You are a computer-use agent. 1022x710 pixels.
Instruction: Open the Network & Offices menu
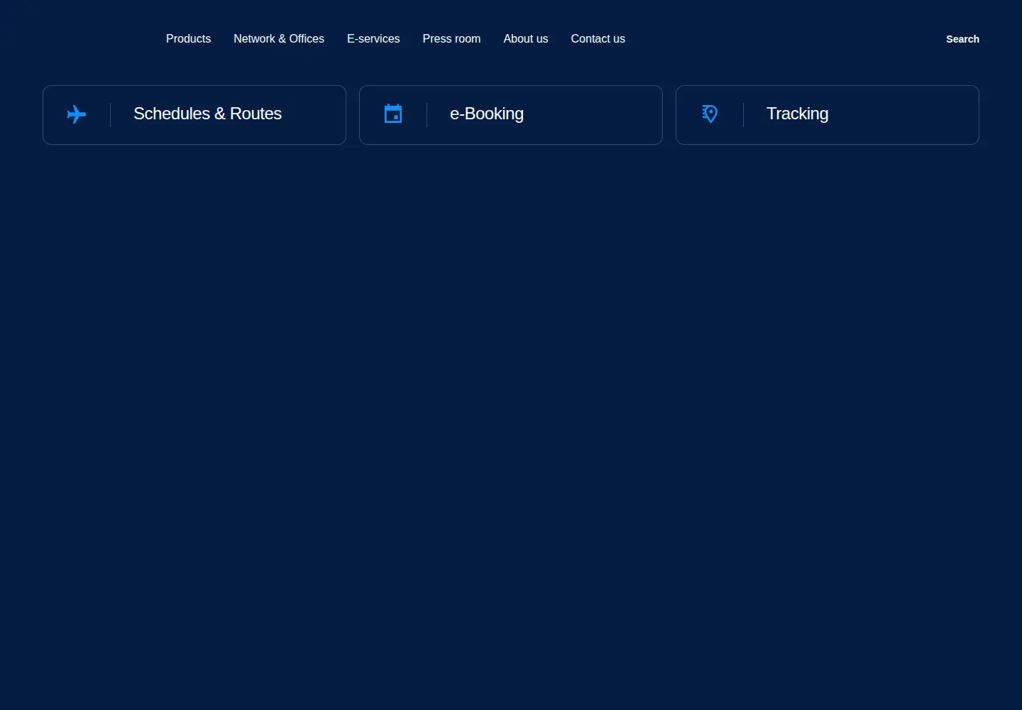click(x=279, y=39)
